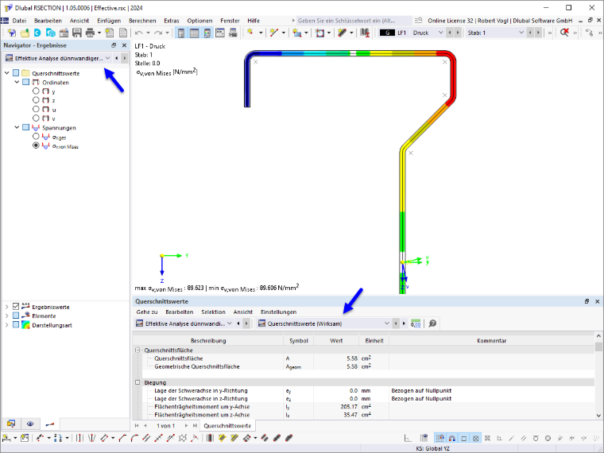Screen dimensions: 604x453
Task: Close the Navigator - Ergebnisse panel
Action: 124,45
